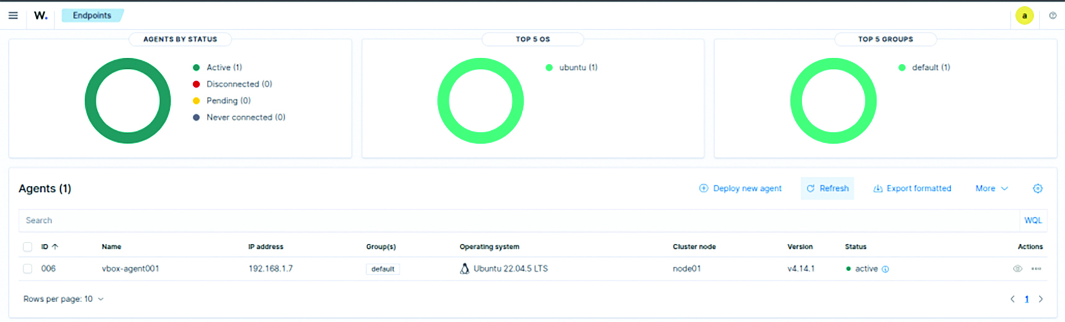This screenshot has height=322, width=1065.
Task: Go to the previous page arrow
Action: pos(1012,299)
